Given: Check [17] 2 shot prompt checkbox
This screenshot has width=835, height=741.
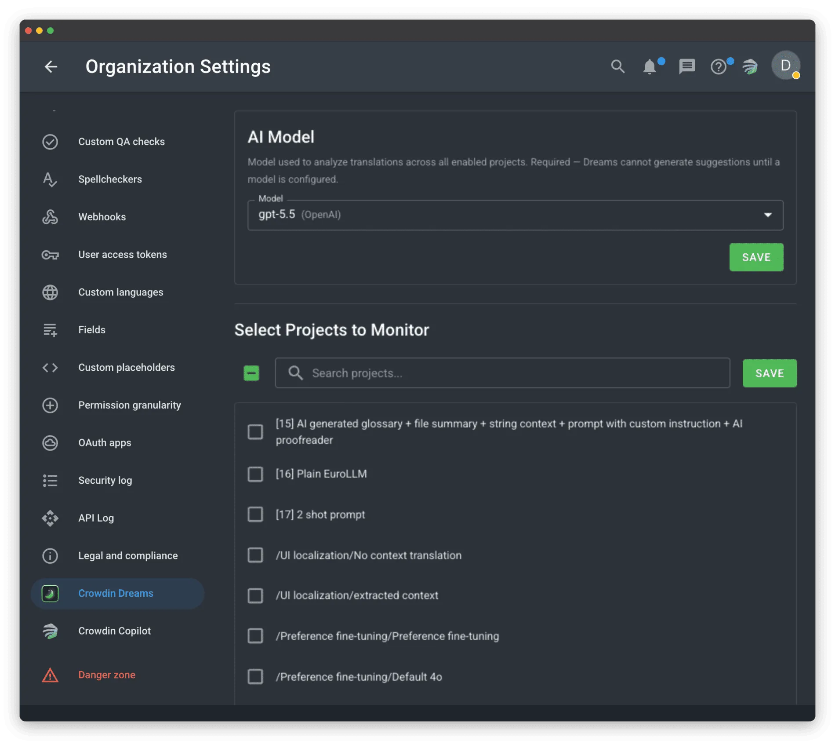Looking at the screenshot, I should pos(255,515).
